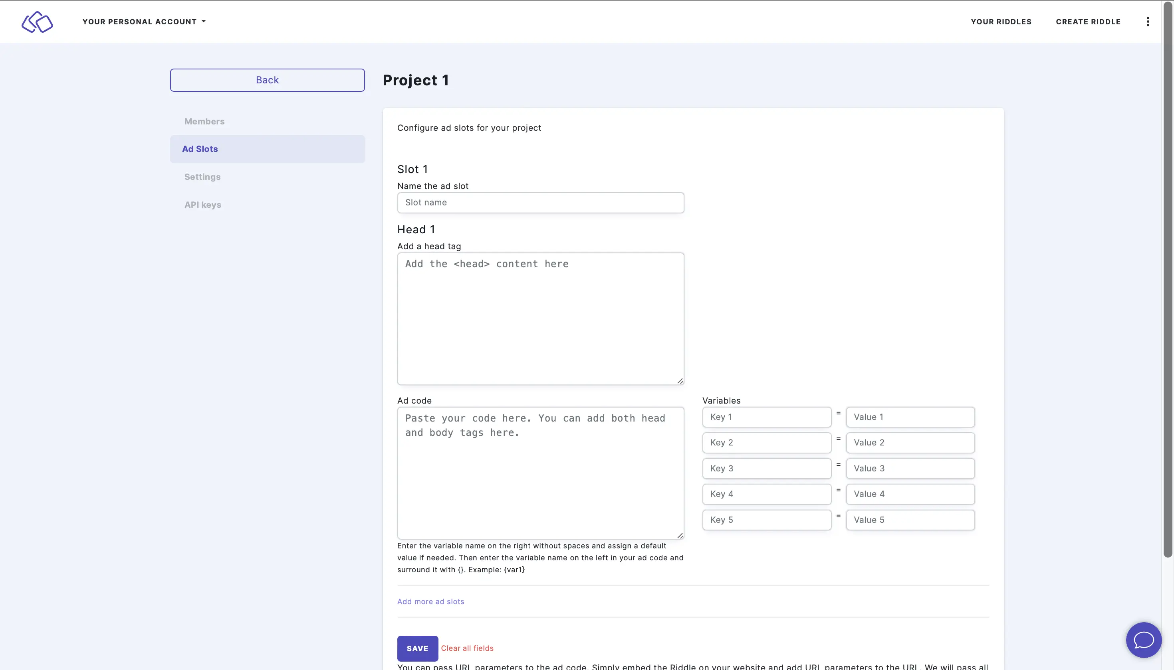Image resolution: width=1174 pixels, height=670 pixels.
Task: Click the Clear all fields link
Action: click(x=467, y=648)
